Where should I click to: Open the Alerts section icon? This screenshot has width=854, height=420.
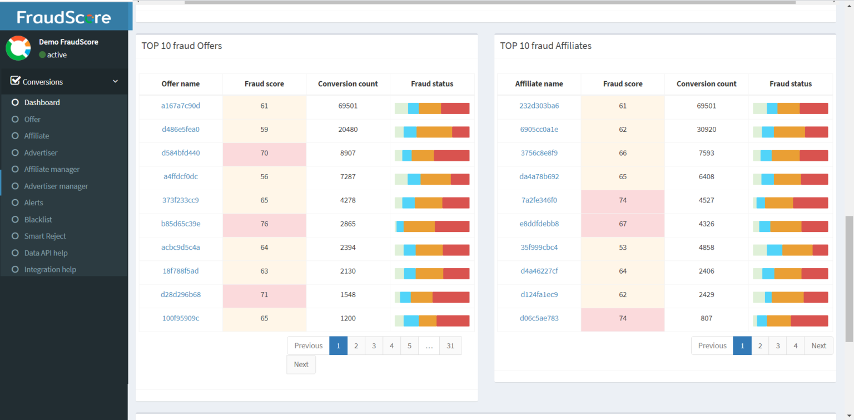(16, 202)
